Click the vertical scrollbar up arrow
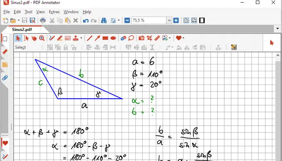 pos(278,56)
